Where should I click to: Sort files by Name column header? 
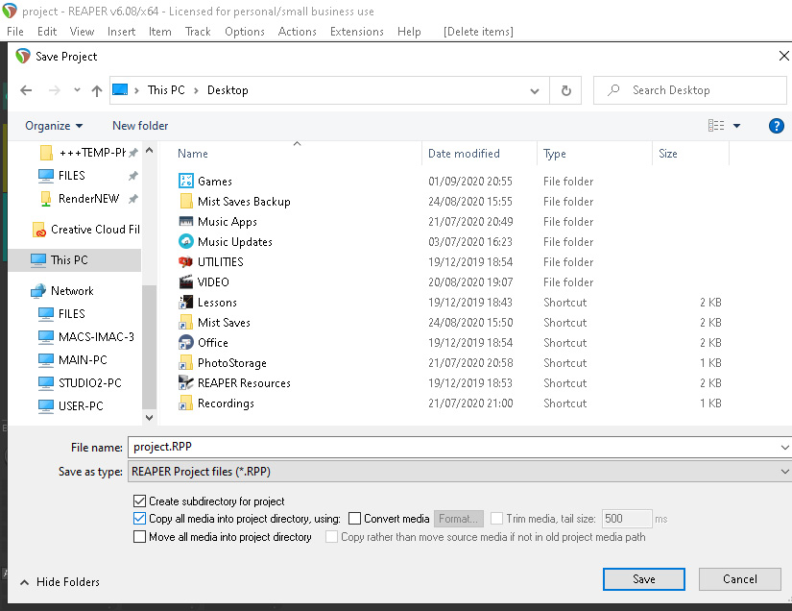(x=193, y=154)
